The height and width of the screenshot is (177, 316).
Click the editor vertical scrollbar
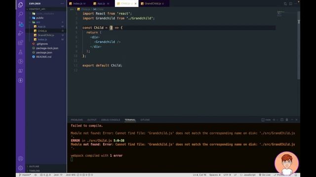299,45
